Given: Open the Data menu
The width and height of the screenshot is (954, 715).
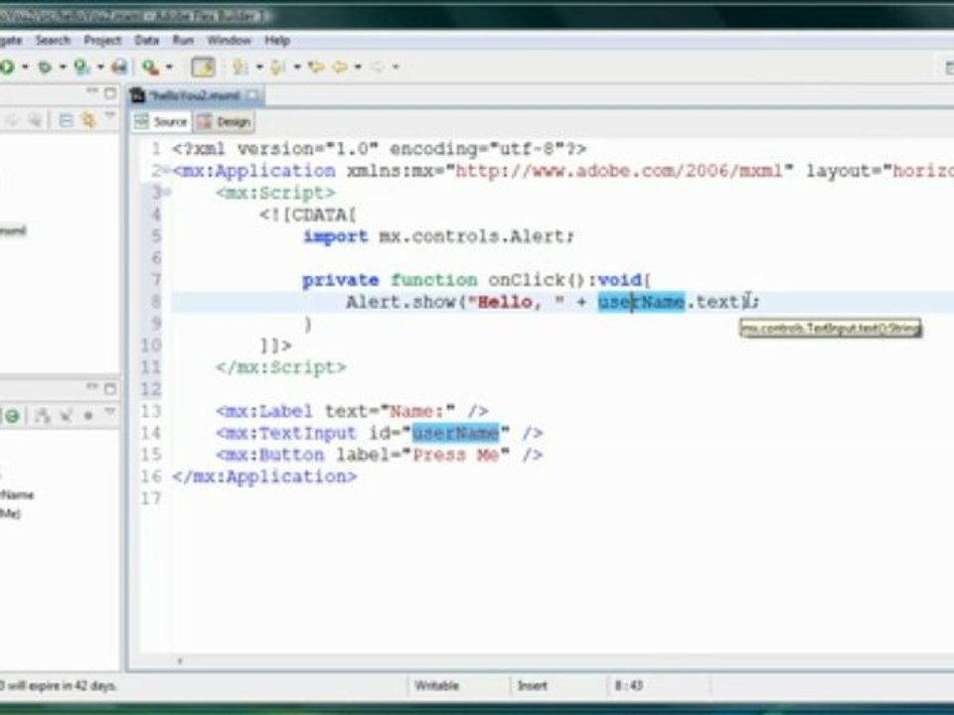Looking at the screenshot, I should [147, 40].
